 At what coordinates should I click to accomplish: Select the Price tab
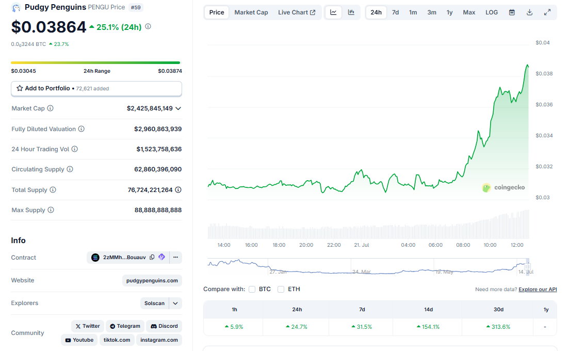pos(217,12)
